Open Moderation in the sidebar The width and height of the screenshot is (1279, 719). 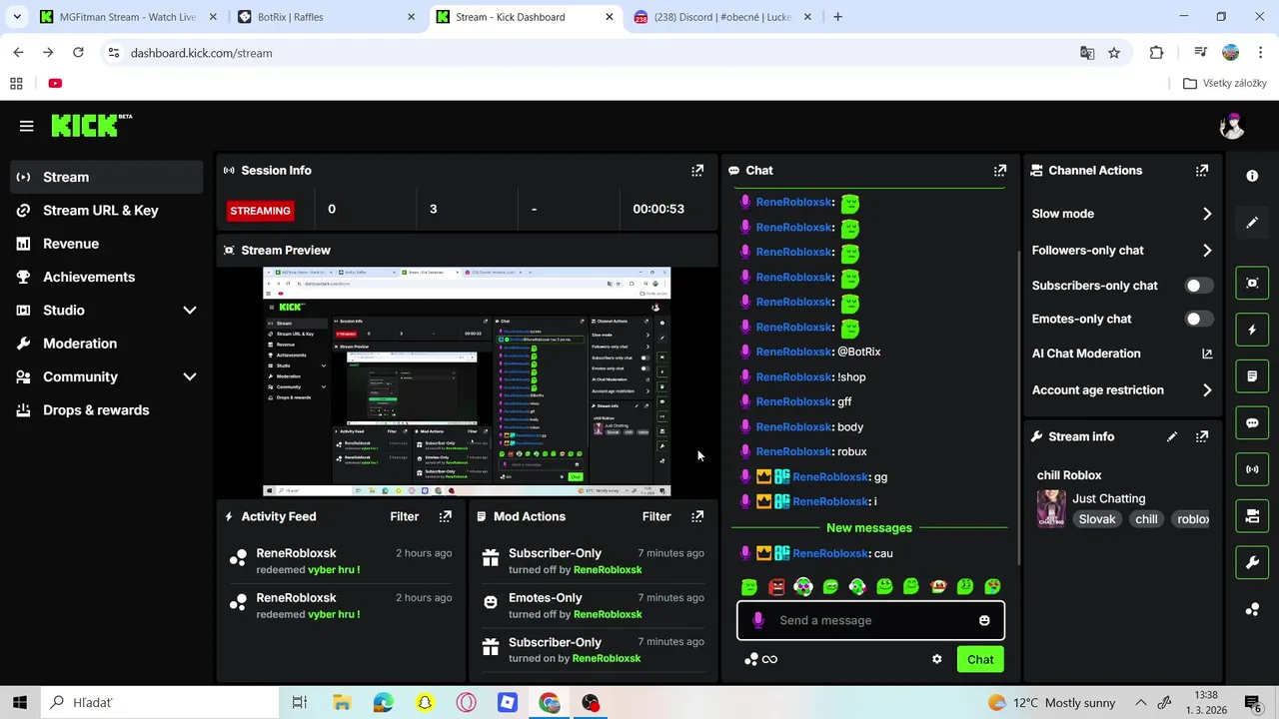point(106,344)
